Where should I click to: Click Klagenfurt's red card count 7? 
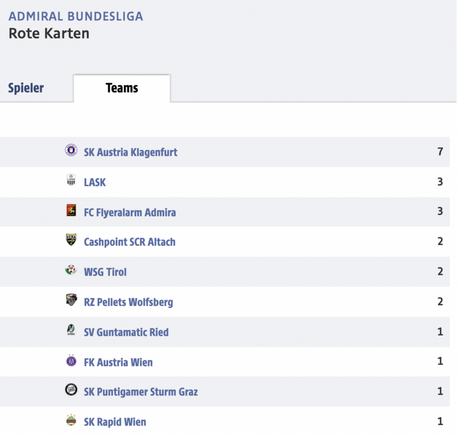click(440, 152)
